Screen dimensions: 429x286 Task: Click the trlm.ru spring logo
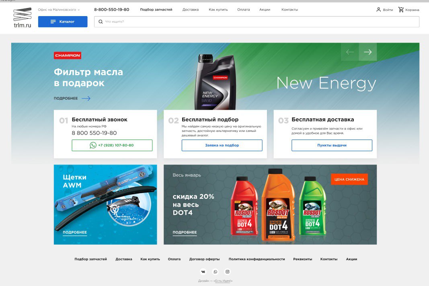(23, 18)
